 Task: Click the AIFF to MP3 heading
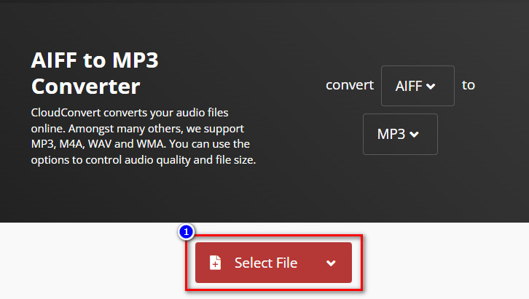(x=95, y=61)
